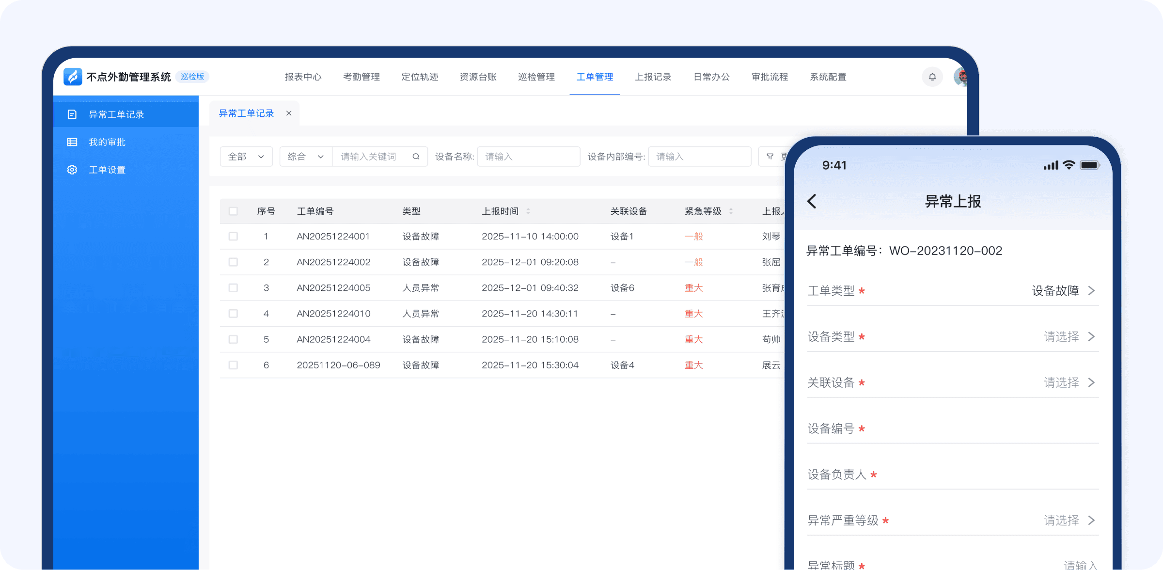
Task: Click the 设备名称 input field
Action: (x=528, y=156)
